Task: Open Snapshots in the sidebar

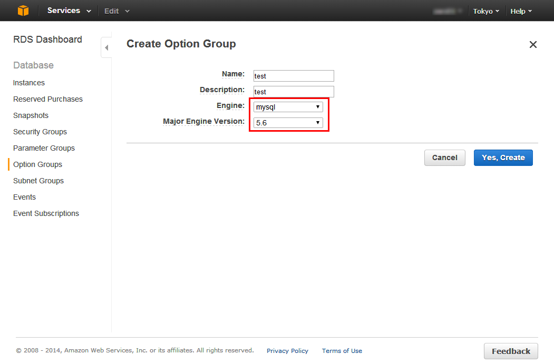Action: 31,115
